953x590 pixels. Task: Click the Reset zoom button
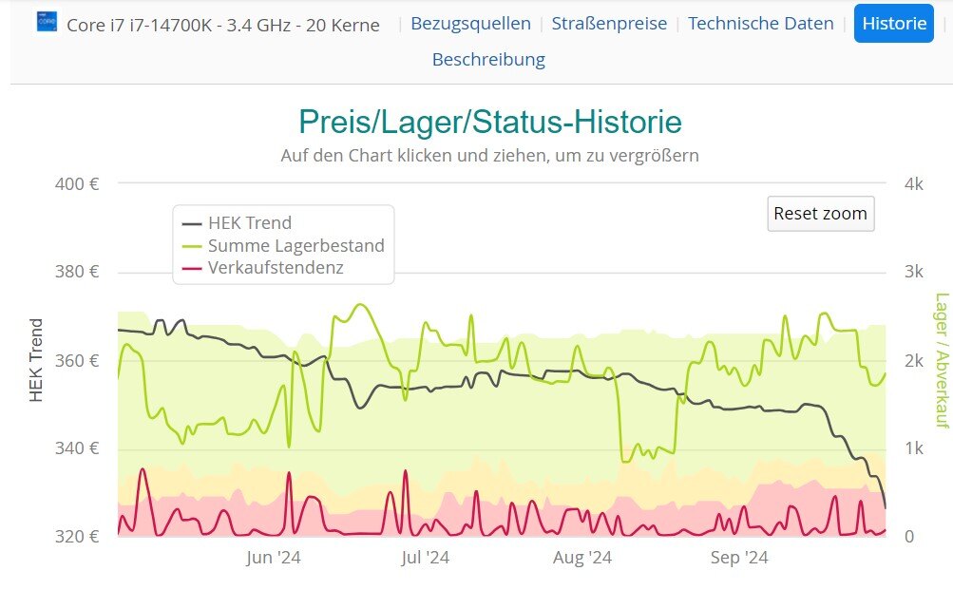(x=821, y=214)
